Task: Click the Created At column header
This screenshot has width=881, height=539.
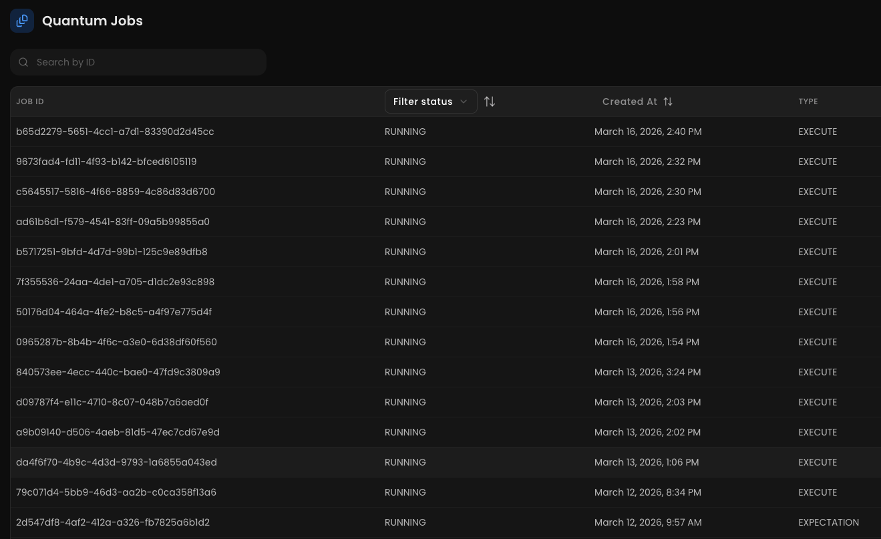Action: [630, 102]
